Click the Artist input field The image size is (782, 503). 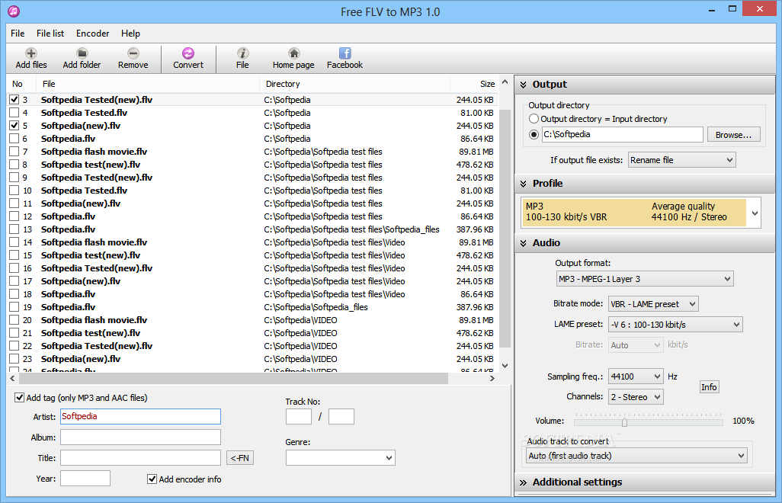click(x=140, y=416)
